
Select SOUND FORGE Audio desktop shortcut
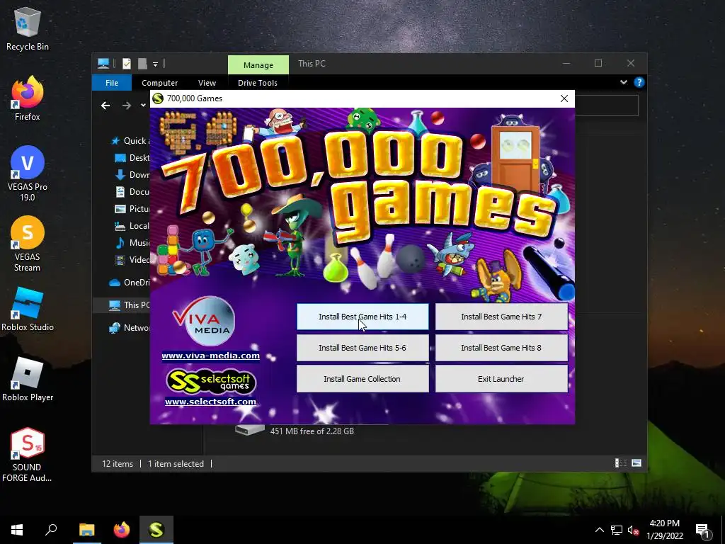pyautogui.click(x=28, y=455)
